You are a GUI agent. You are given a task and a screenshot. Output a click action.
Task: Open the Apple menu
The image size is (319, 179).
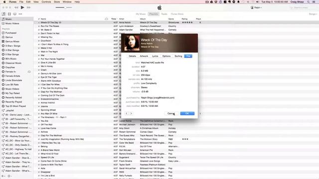tap(4, 2)
